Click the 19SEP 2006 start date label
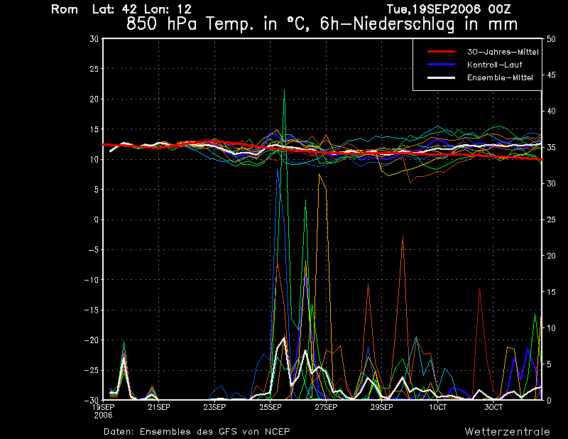The width and height of the screenshot is (568, 439). tap(103, 411)
